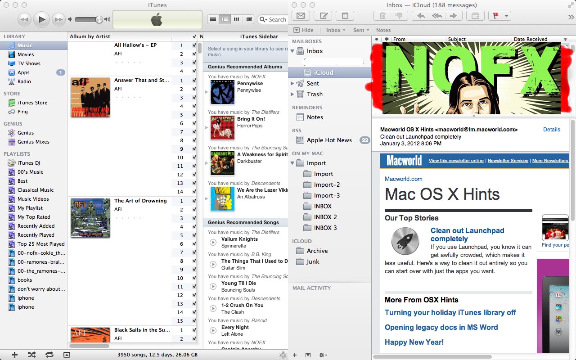This screenshot has width=576, height=360.
Task: Toggle the checkbox column header in iTunes
Action: pyautogui.click(x=194, y=36)
